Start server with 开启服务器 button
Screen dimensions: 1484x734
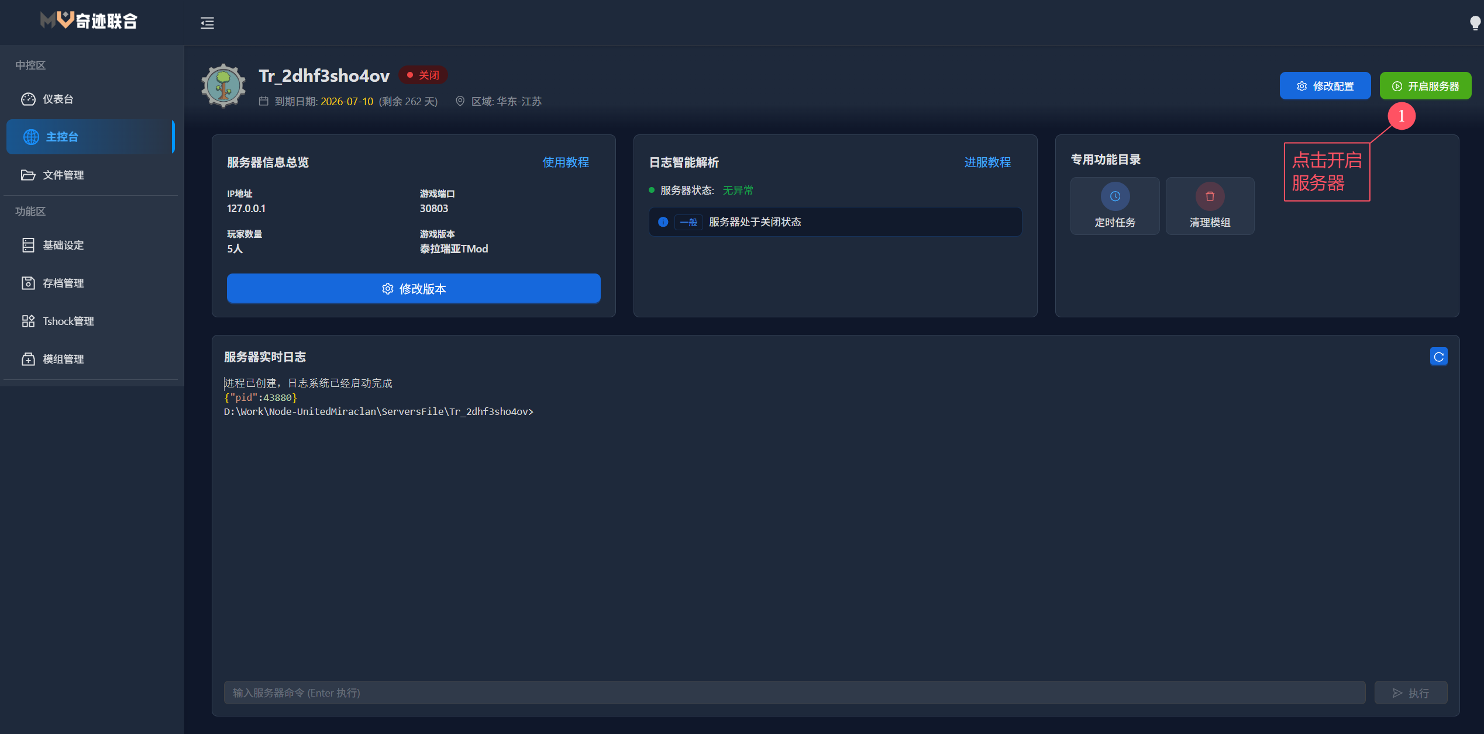pos(1425,86)
